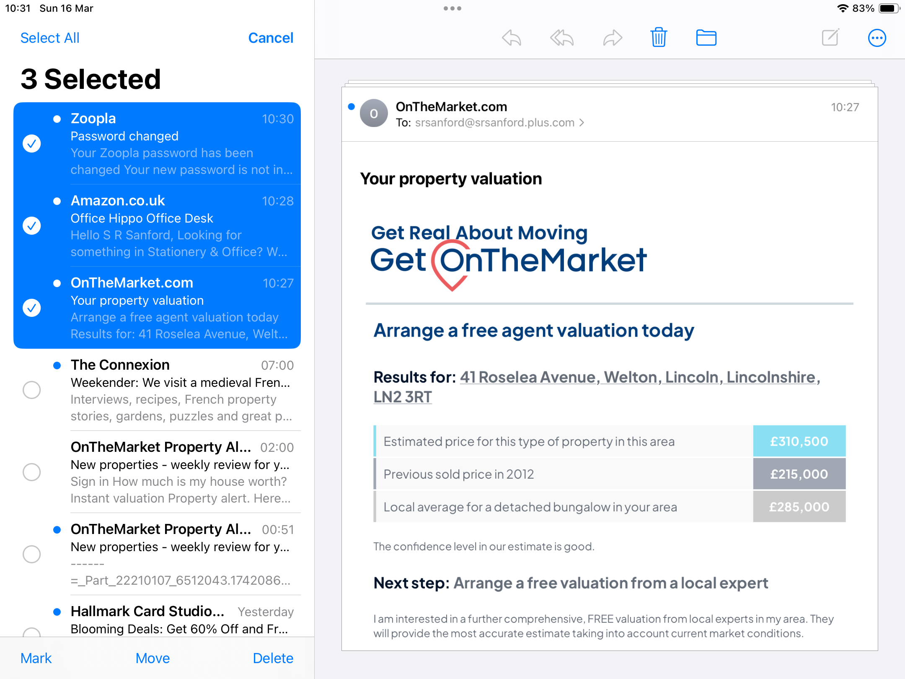Tap Move in bottom toolbar
Viewport: 905px width, 679px height.
point(153,658)
